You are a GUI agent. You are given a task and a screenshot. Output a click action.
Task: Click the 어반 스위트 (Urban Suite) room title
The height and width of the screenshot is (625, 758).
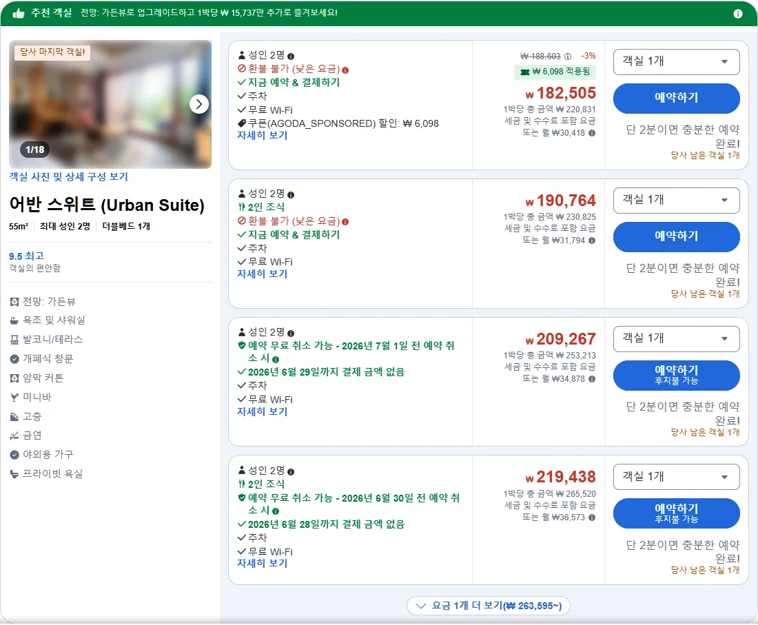point(107,205)
